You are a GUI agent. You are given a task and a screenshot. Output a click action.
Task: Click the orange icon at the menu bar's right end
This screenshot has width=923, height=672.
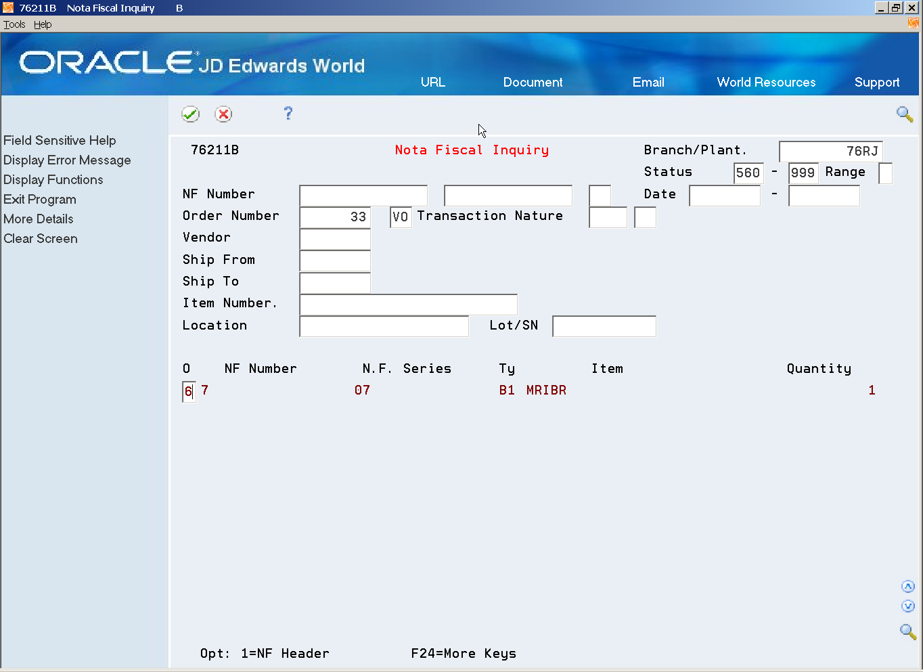click(913, 24)
